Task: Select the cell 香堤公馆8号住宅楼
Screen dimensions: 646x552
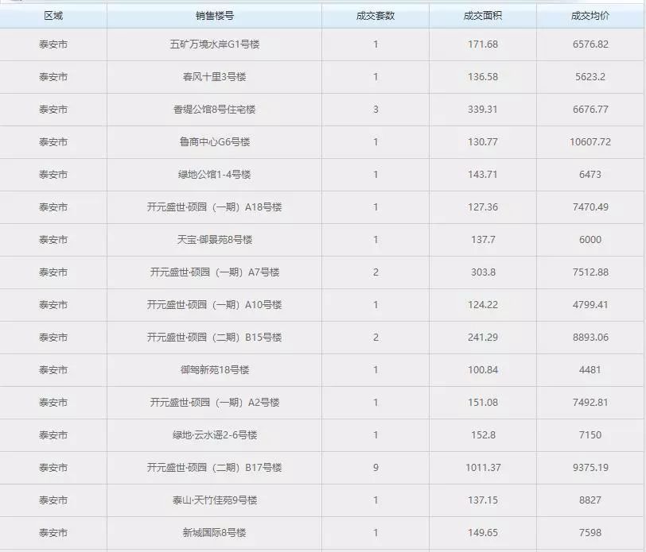Action: (x=215, y=110)
